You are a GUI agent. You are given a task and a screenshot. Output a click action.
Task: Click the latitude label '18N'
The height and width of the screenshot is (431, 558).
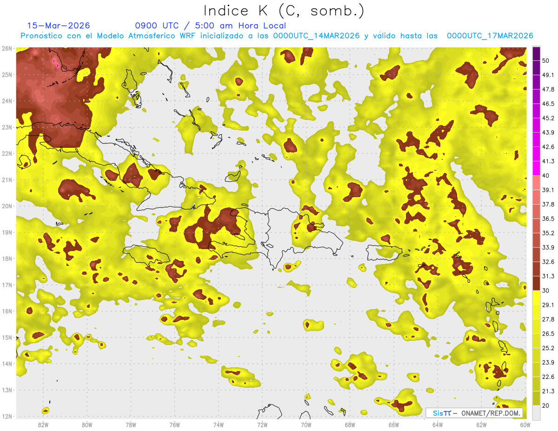[7, 259]
